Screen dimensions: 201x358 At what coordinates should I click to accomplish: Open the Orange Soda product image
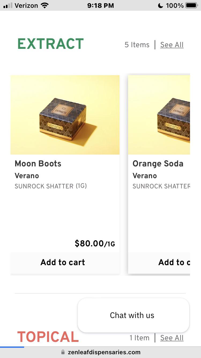pos(159,115)
